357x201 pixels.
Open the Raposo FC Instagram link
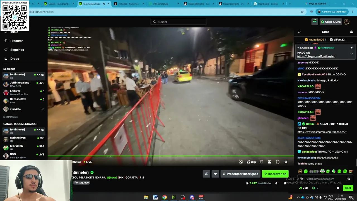(x=322, y=132)
